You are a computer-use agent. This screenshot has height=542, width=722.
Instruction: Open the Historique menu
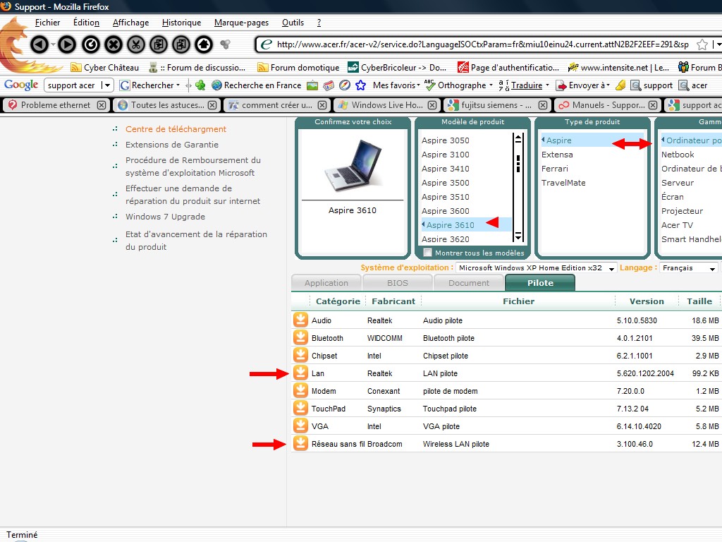[181, 23]
